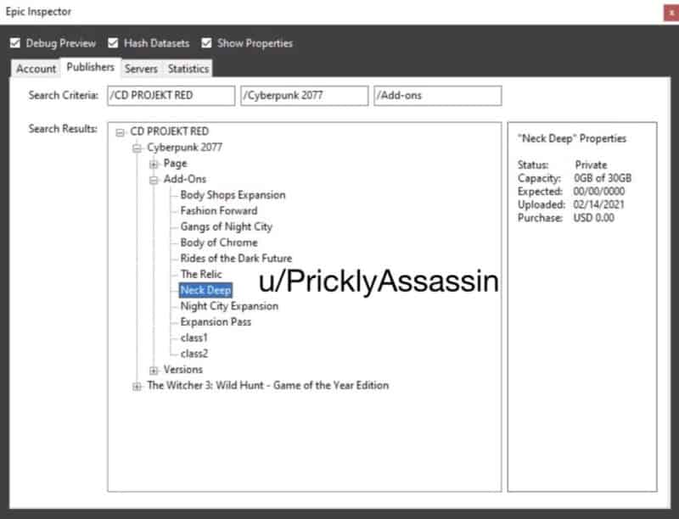Click the /Add-ons search criteria field
The height and width of the screenshot is (519, 679).
pyautogui.click(x=436, y=96)
